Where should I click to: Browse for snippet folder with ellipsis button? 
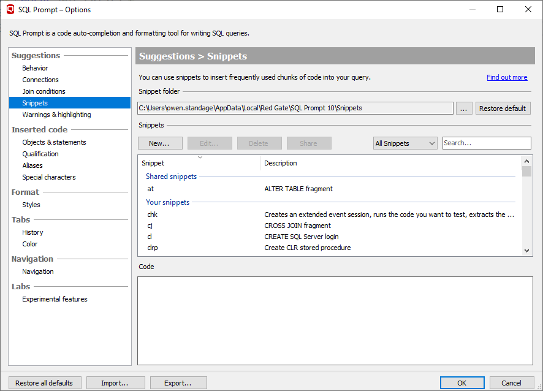(464, 108)
